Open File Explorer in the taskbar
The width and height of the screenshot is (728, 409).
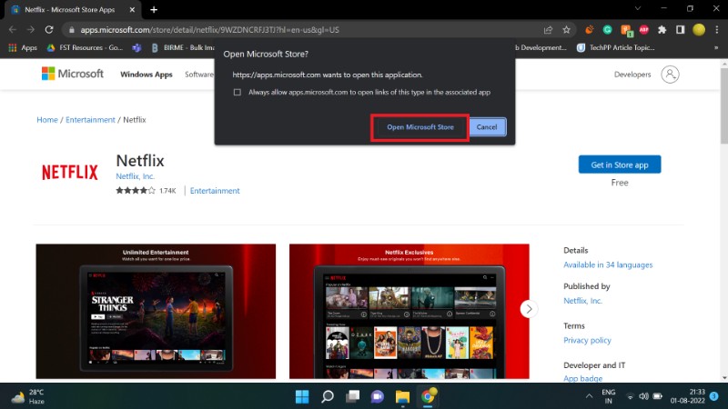coord(402,396)
